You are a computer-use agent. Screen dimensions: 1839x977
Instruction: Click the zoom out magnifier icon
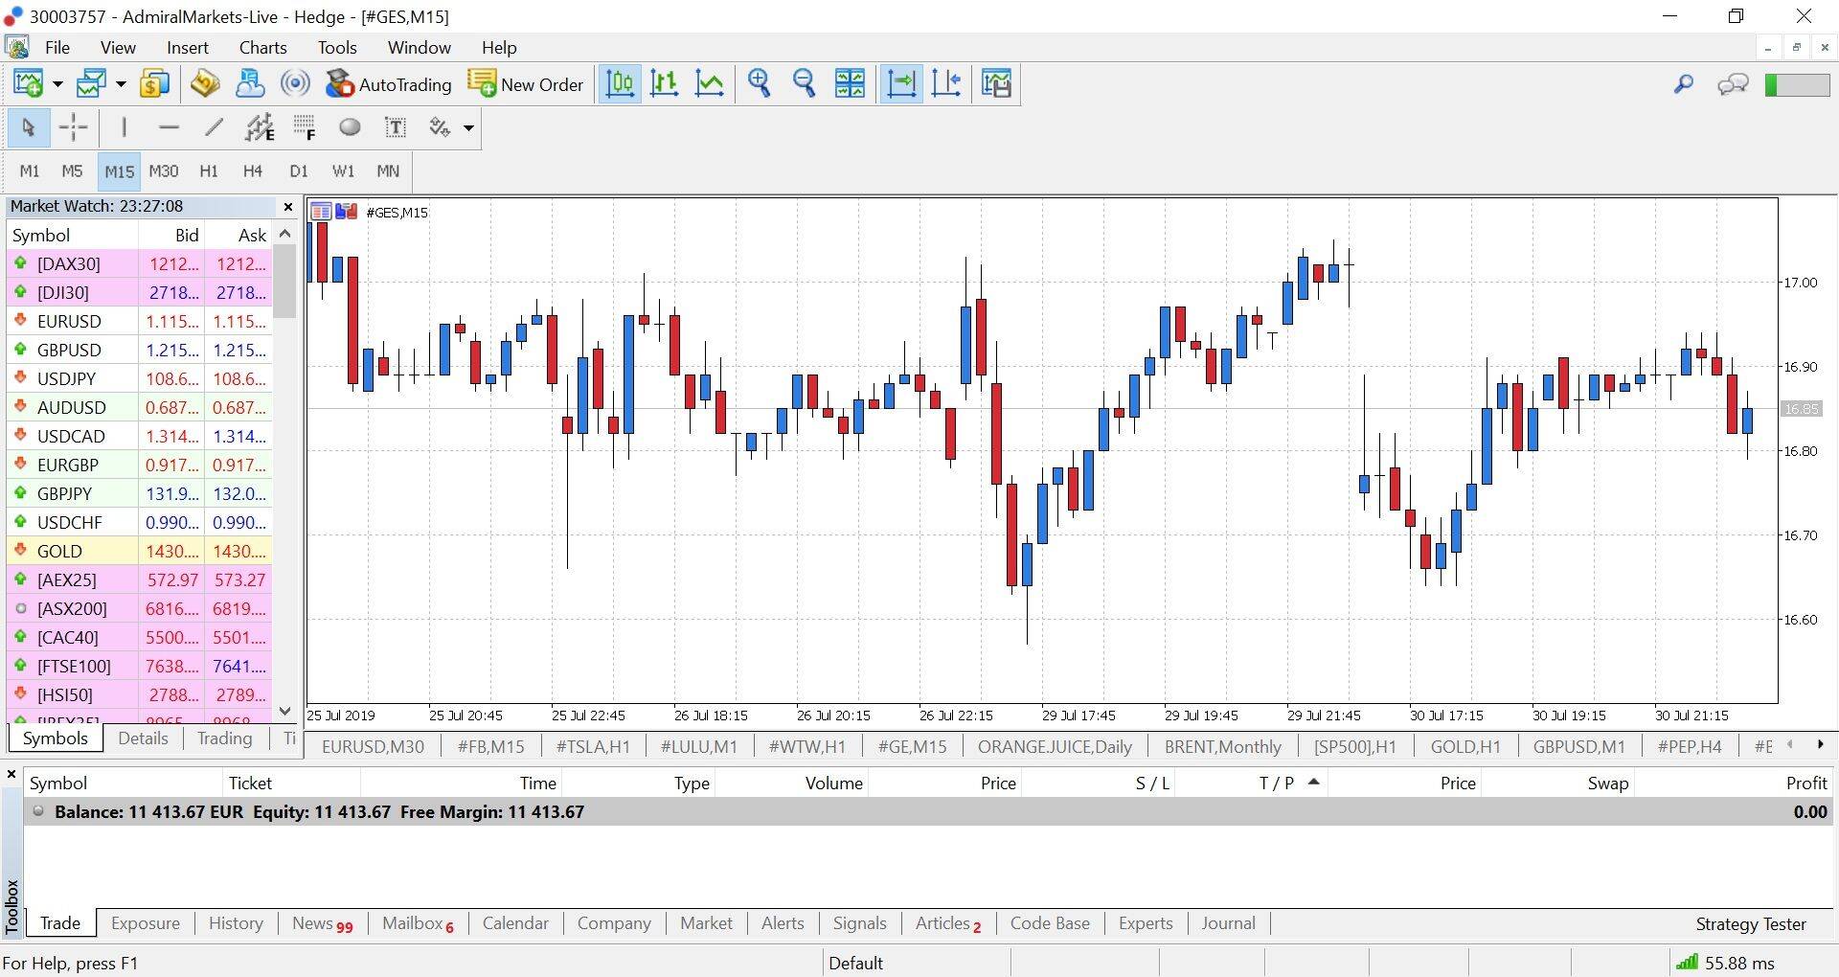coord(805,84)
